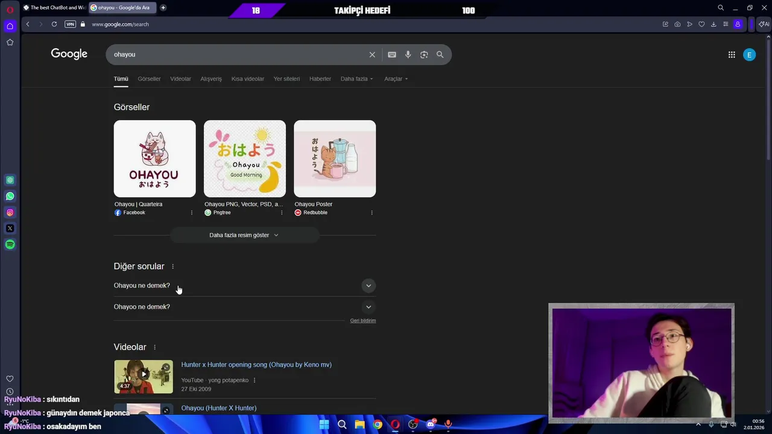Open the sidebar bookmarks star icon
The width and height of the screenshot is (772, 434).
pyautogui.click(x=10, y=42)
